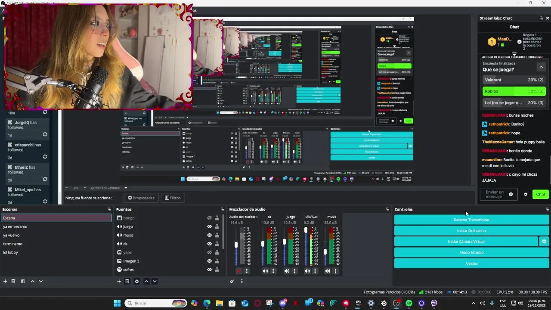Select the lol lobby scene
This screenshot has height=310, width=551.
tap(56, 252)
